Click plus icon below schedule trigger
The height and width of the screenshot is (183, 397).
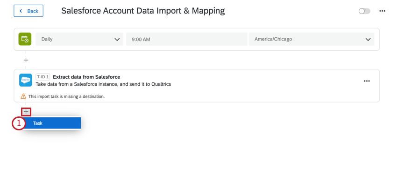(x=26, y=60)
